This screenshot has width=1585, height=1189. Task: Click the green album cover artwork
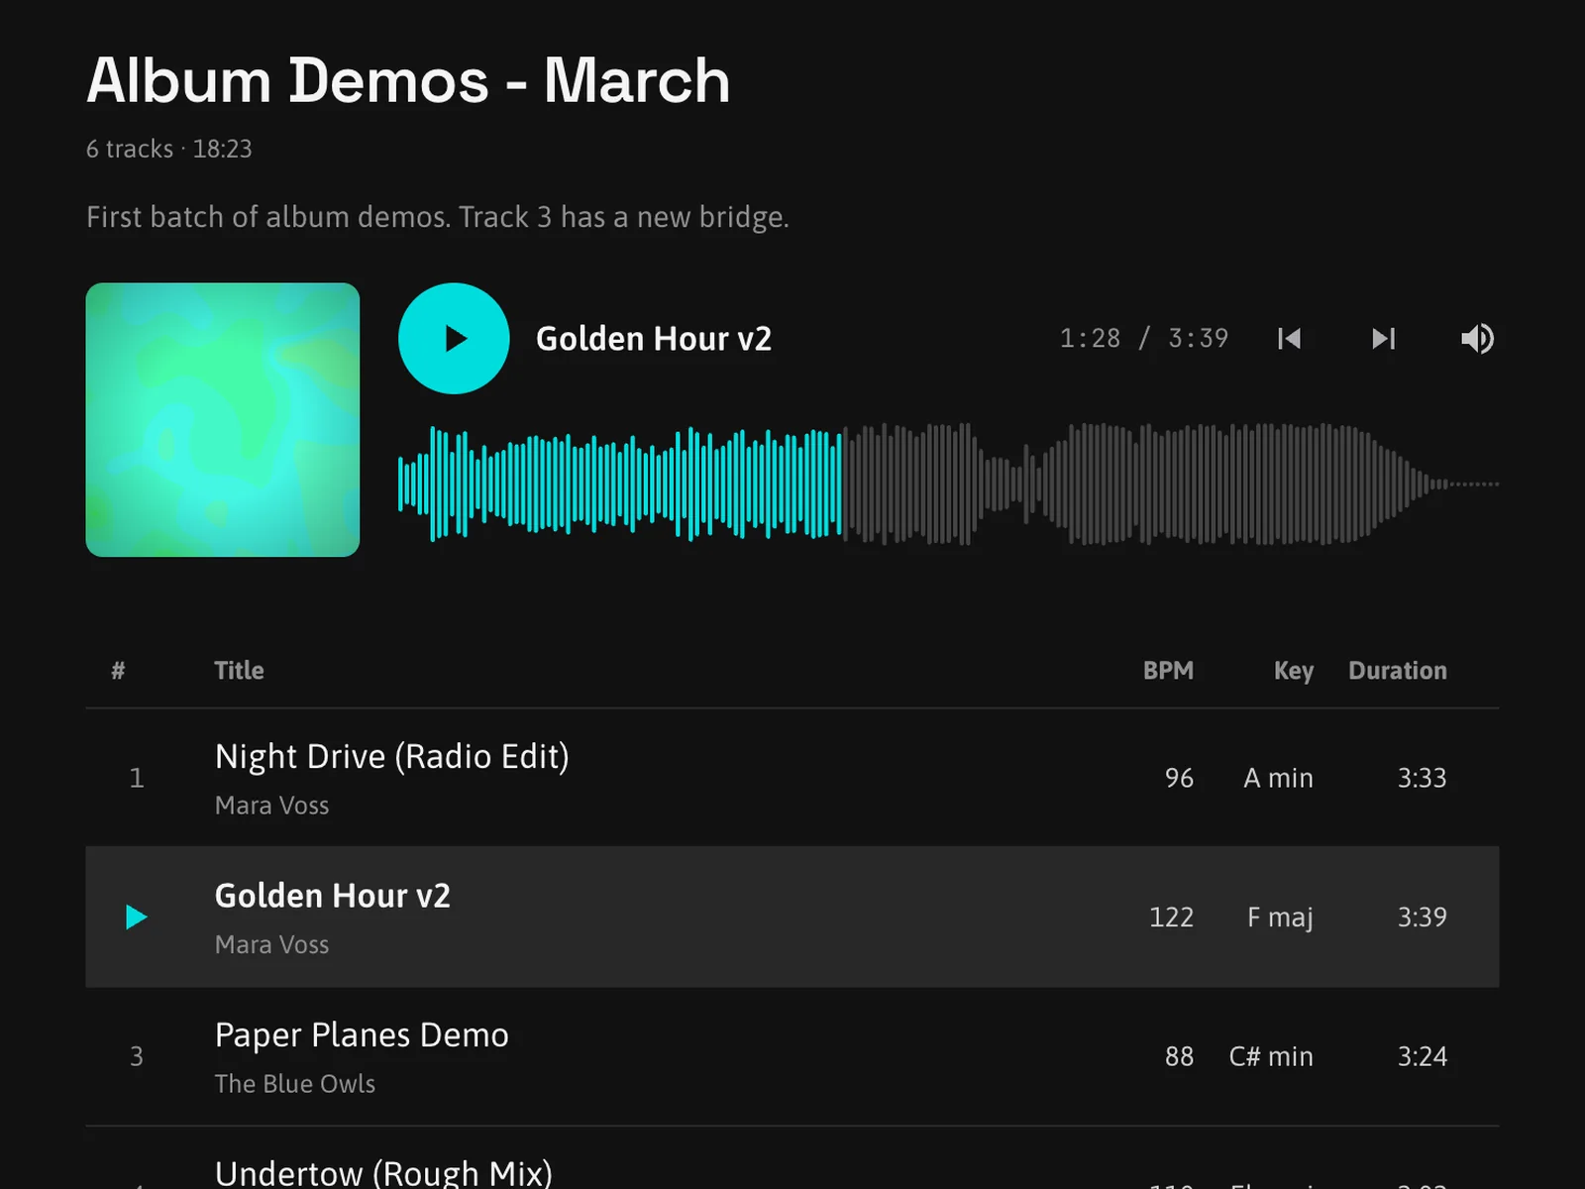[x=223, y=420]
